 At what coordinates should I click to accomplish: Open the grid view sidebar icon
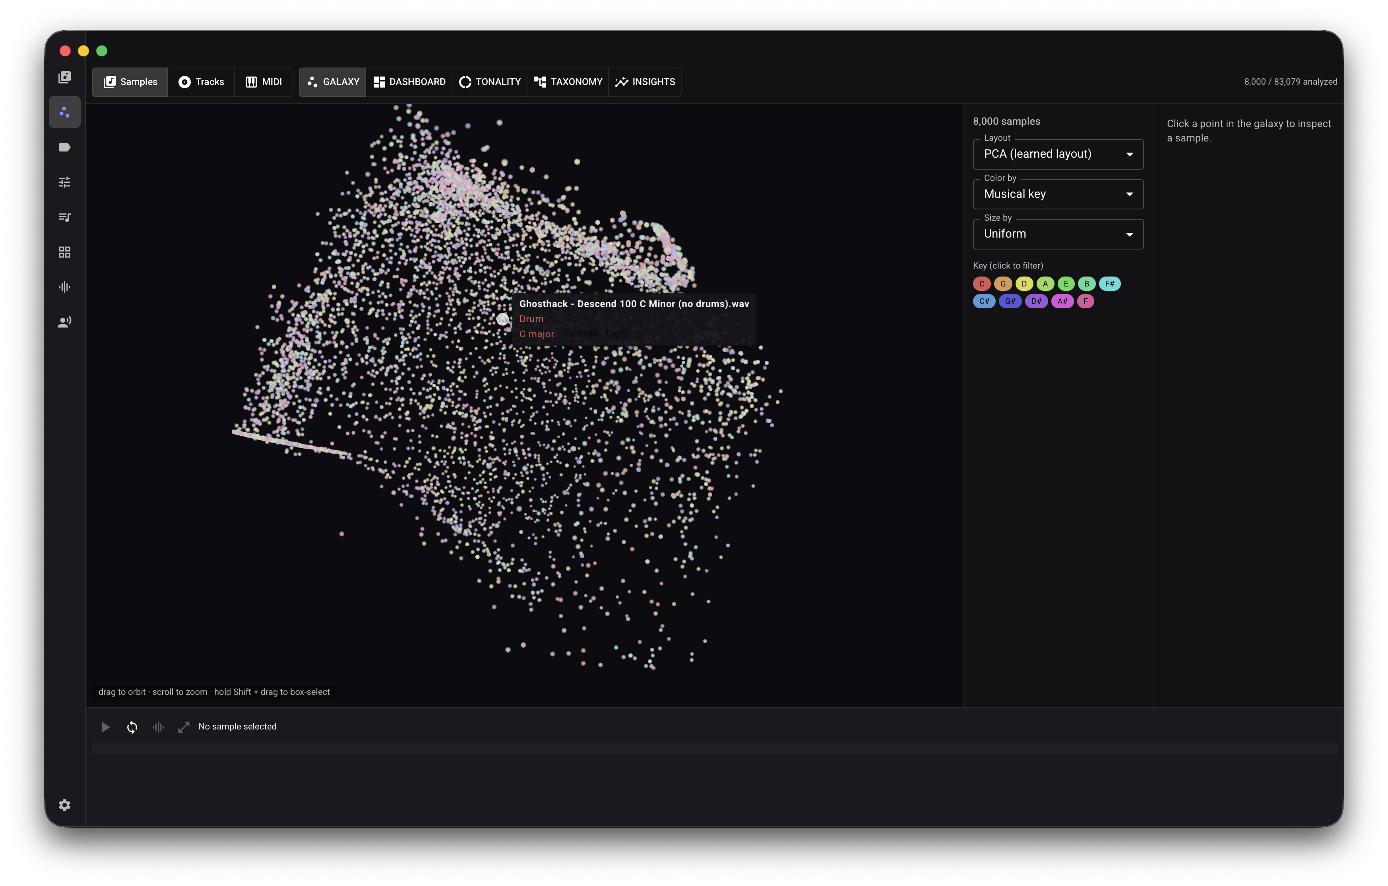click(x=64, y=252)
